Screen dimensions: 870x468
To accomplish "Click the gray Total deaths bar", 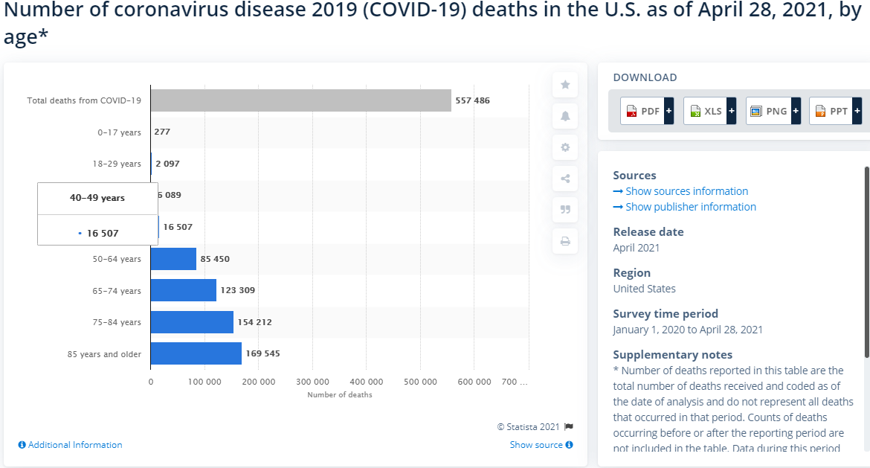I will 300,100.
